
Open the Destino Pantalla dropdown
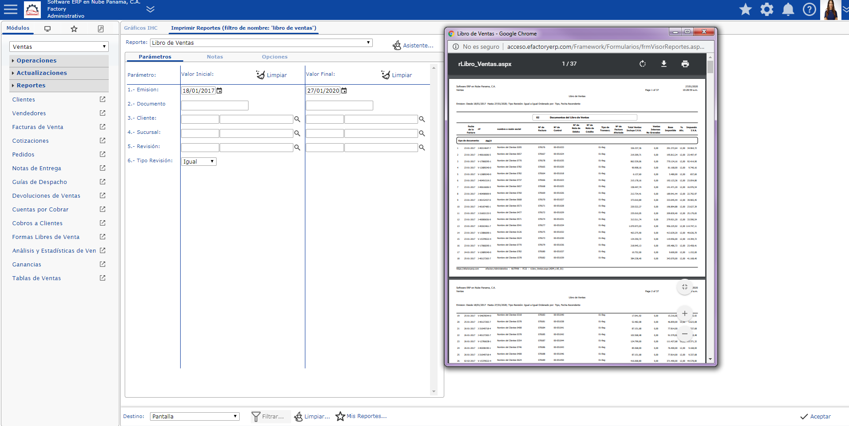click(x=194, y=417)
